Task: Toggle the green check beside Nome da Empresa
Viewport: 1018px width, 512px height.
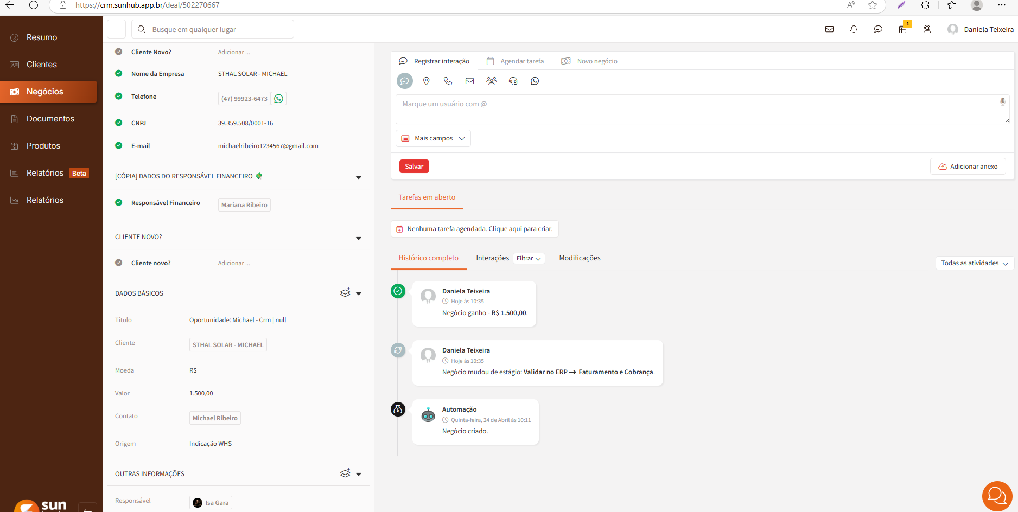Action: (119, 74)
